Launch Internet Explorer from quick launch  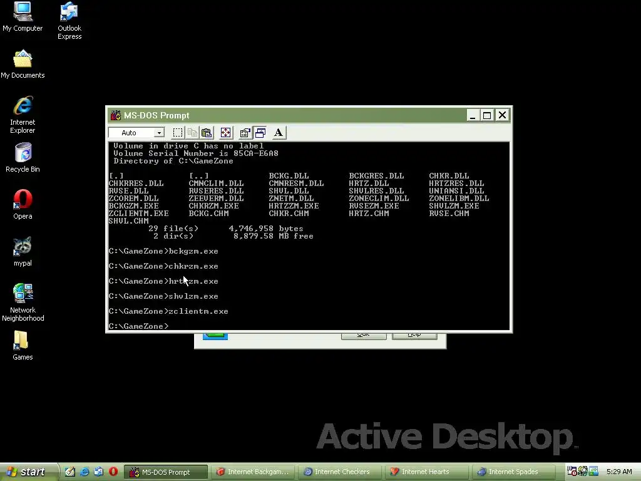(x=85, y=472)
